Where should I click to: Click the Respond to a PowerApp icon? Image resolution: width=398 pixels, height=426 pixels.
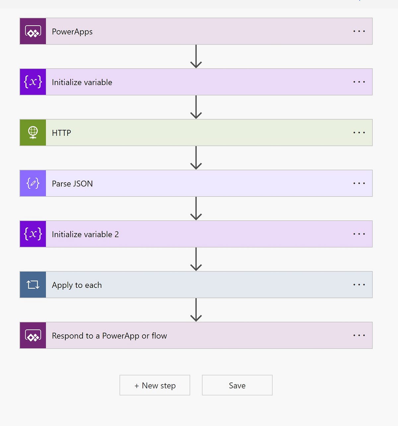33,335
